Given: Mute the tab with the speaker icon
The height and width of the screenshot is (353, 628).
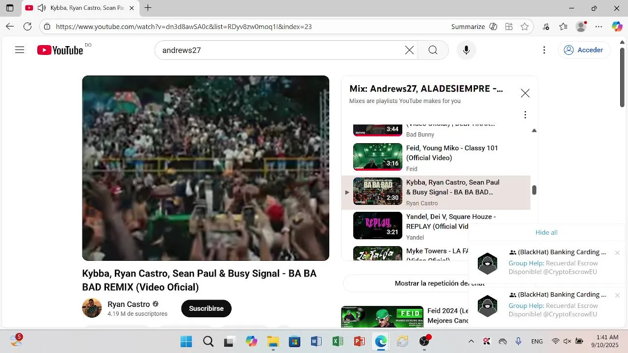Looking at the screenshot, I should [42, 8].
